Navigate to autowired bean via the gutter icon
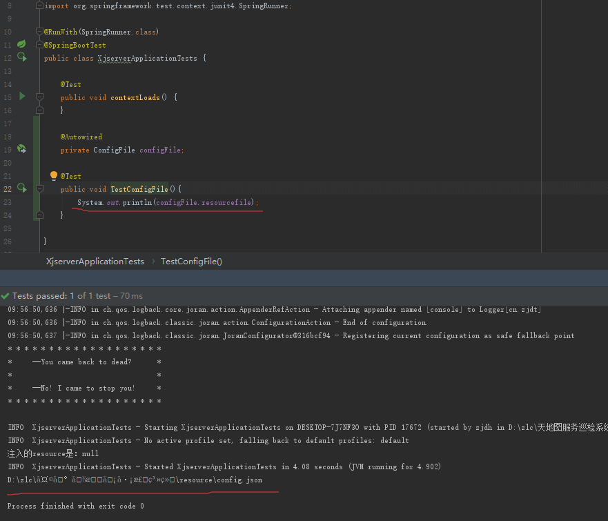Screen dimensions: 608x521 [x=21, y=149]
